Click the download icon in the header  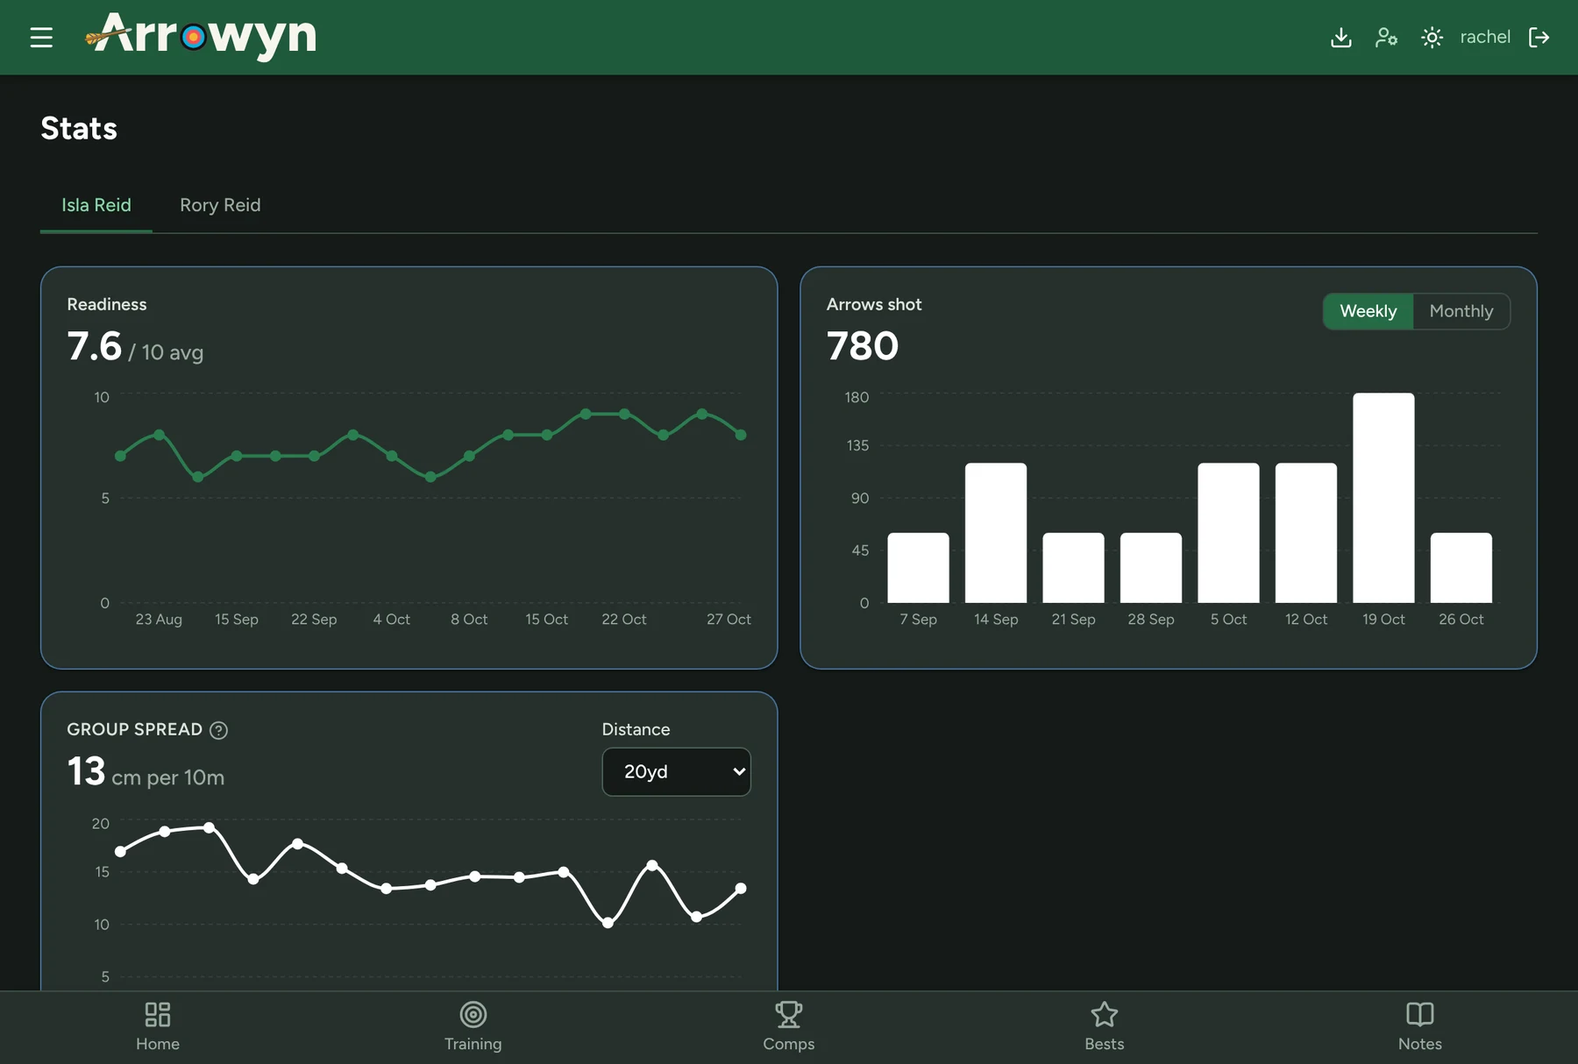pos(1340,37)
